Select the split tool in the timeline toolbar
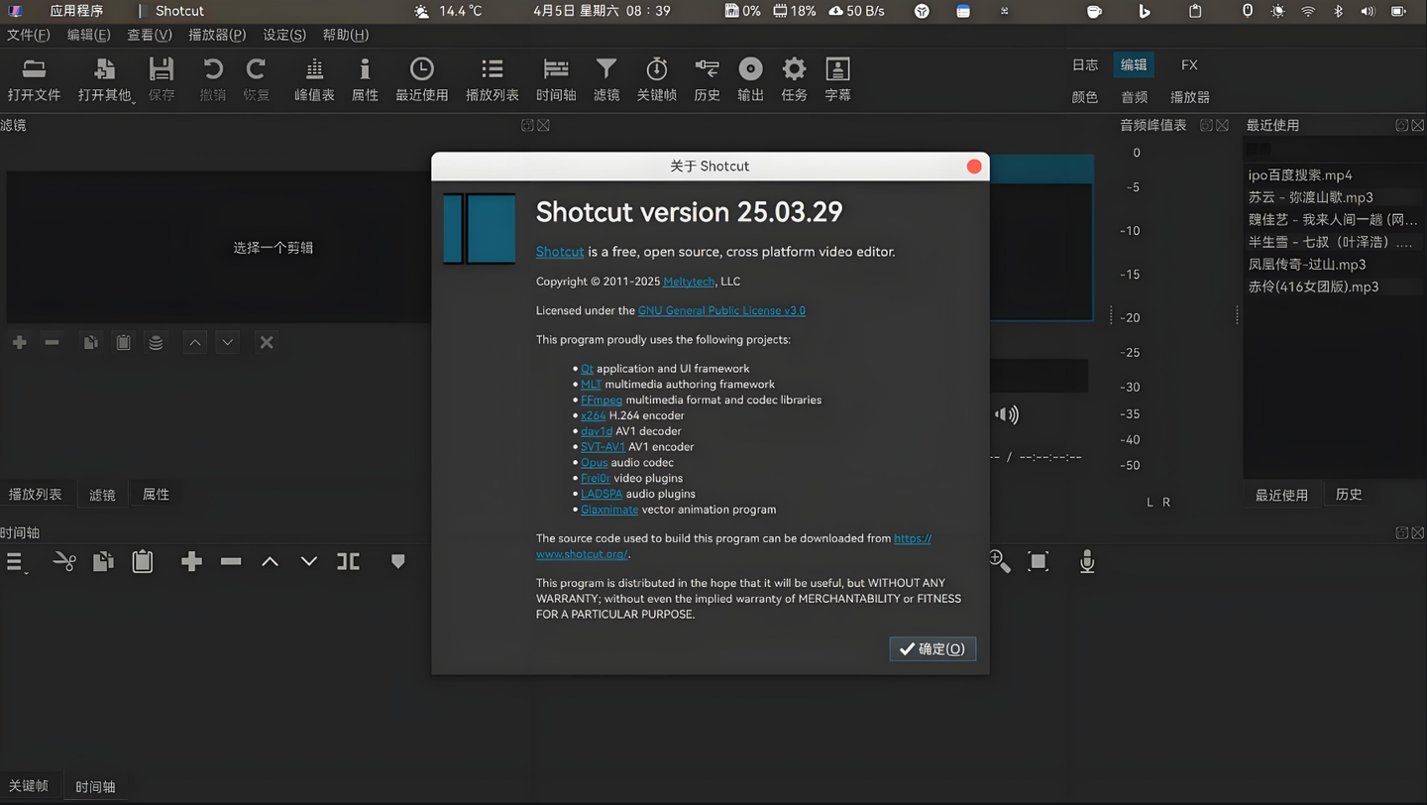The image size is (1427, 805). pos(63,561)
